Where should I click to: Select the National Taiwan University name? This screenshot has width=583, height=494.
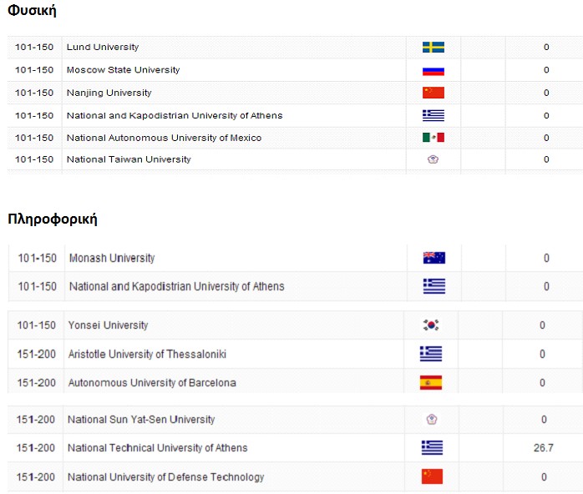click(x=129, y=159)
